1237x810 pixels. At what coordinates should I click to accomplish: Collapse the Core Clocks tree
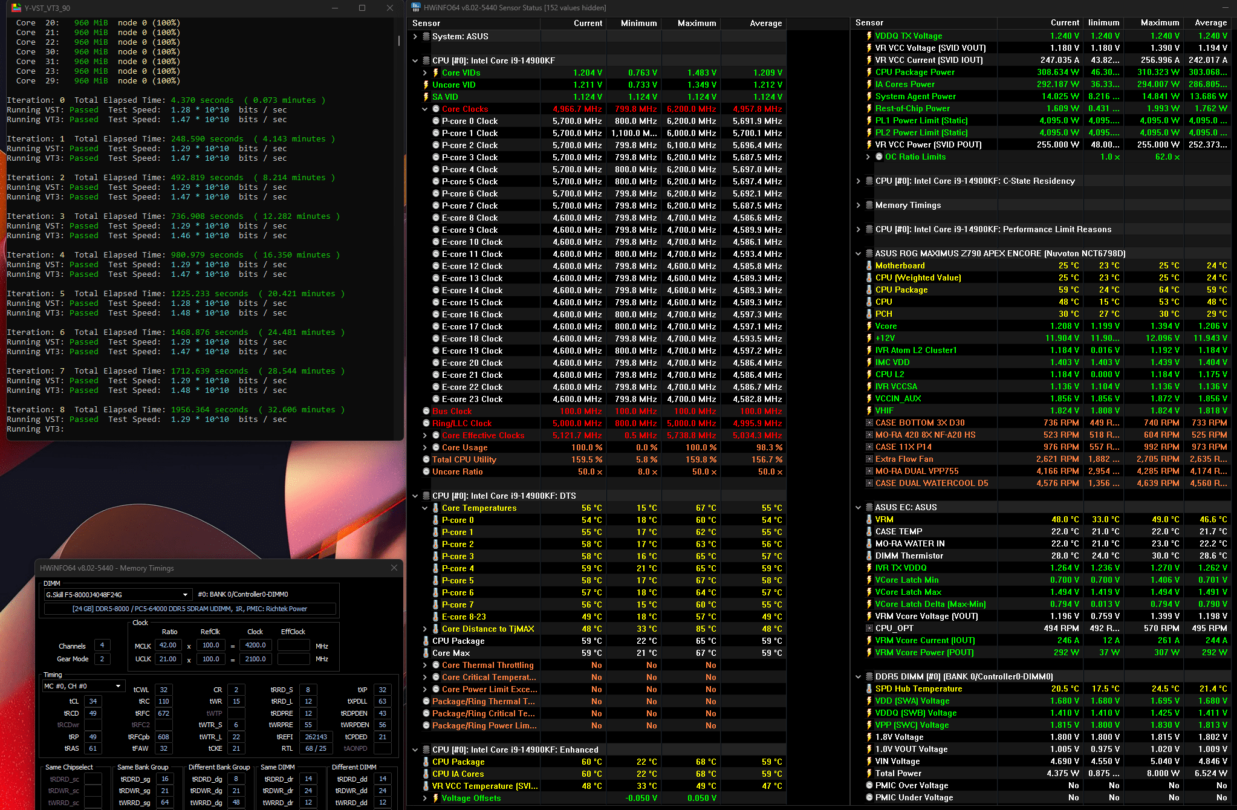coord(425,109)
